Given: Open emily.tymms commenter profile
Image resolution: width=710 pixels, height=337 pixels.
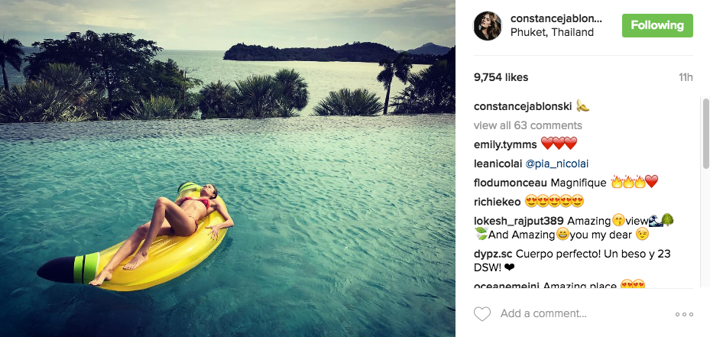Looking at the screenshot, I should coord(505,145).
